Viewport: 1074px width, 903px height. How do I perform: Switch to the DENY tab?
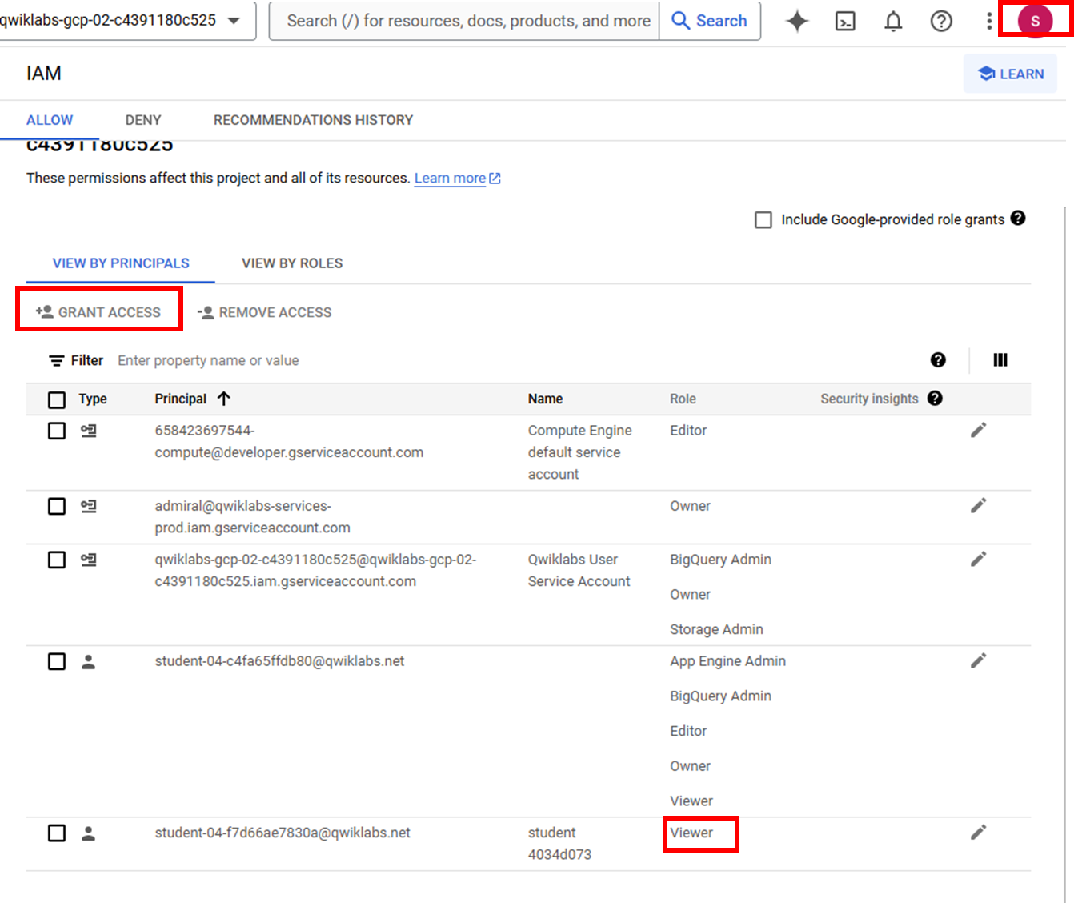click(x=143, y=120)
